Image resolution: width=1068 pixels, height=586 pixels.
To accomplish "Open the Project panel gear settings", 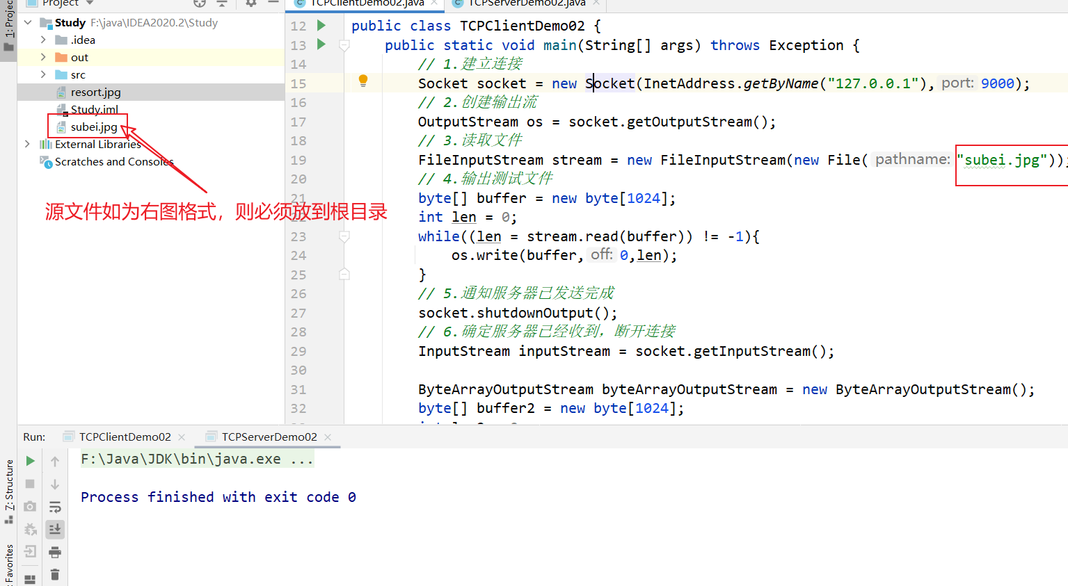I will pyautogui.click(x=250, y=3).
